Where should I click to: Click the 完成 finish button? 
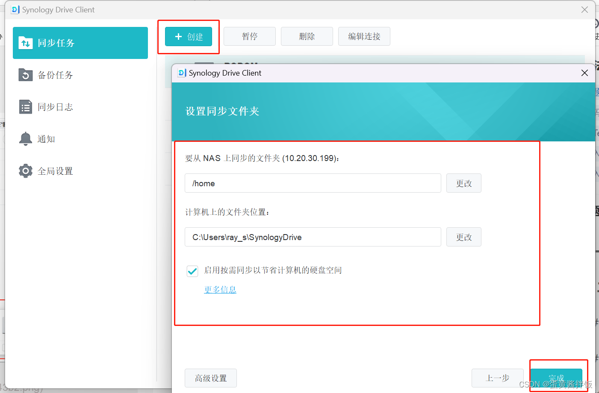click(556, 378)
